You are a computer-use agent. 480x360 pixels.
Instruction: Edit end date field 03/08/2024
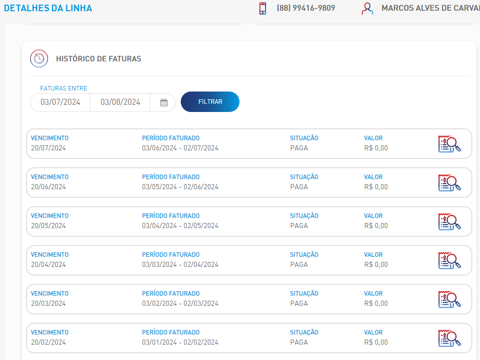pos(121,102)
